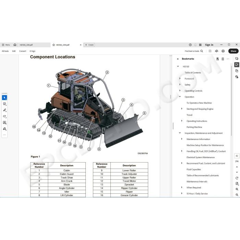Click the cloud upload icon

[x=217, y=51]
